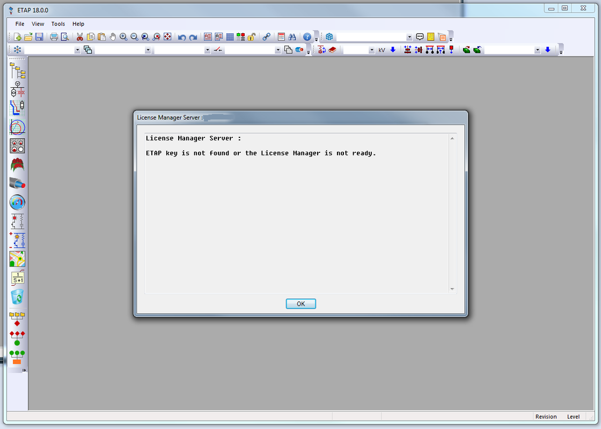Open the Tools menu

[x=58, y=24]
